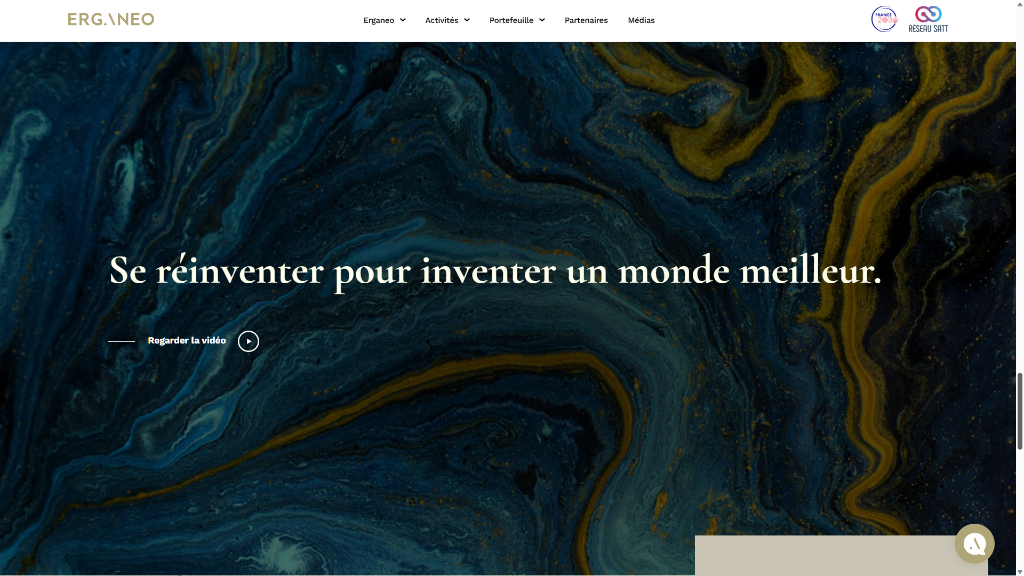Click the scrollbar down arrow
The width and height of the screenshot is (1024, 576).
point(1020,572)
